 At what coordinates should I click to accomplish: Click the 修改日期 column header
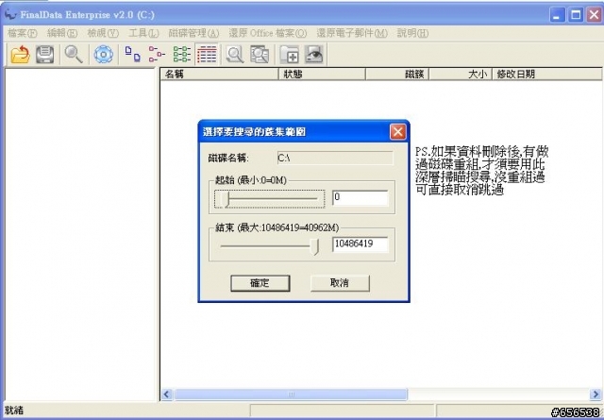(547, 74)
